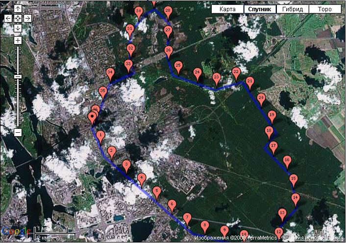The width and height of the screenshot is (346, 243).
Task: Click the center/reset view button
Action: pos(18,18)
